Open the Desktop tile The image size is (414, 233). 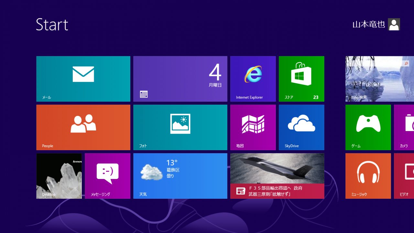pos(59,176)
